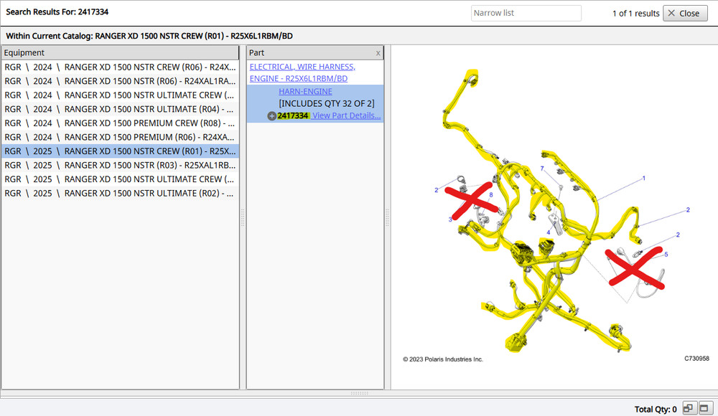718x416 pixels.
Task: Click the INCLUDES QTY 32 OF 2 text
Action: coord(327,103)
